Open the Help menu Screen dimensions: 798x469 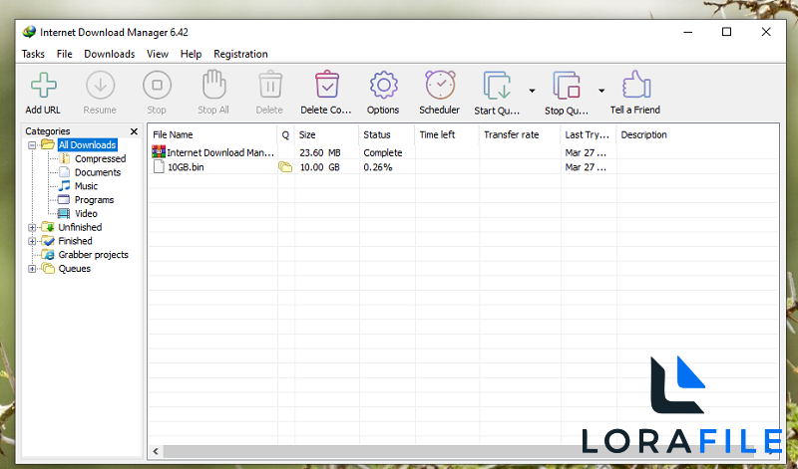click(191, 54)
